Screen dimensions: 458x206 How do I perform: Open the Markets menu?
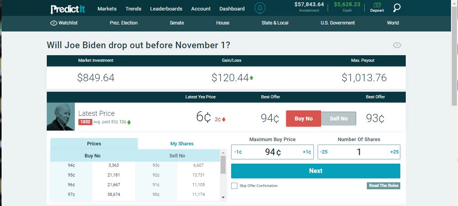click(107, 9)
